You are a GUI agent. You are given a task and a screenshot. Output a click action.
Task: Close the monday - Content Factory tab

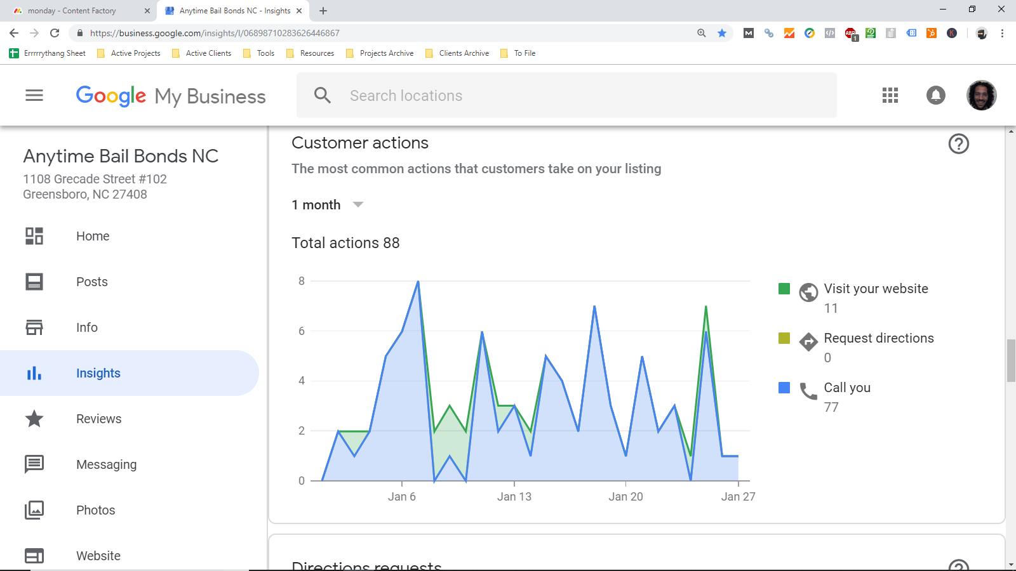147,11
